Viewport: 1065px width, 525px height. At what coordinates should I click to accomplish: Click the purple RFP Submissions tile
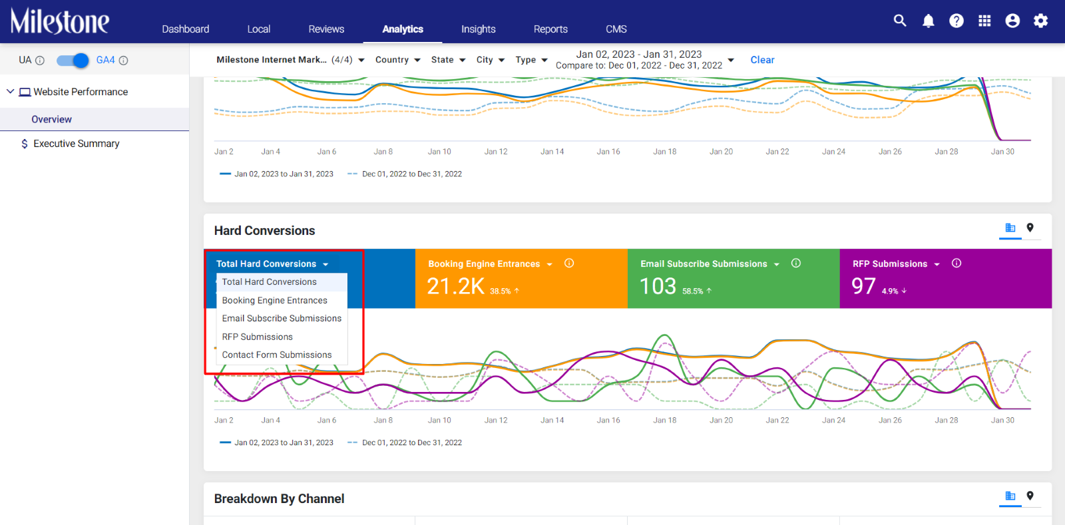click(x=945, y=278)
